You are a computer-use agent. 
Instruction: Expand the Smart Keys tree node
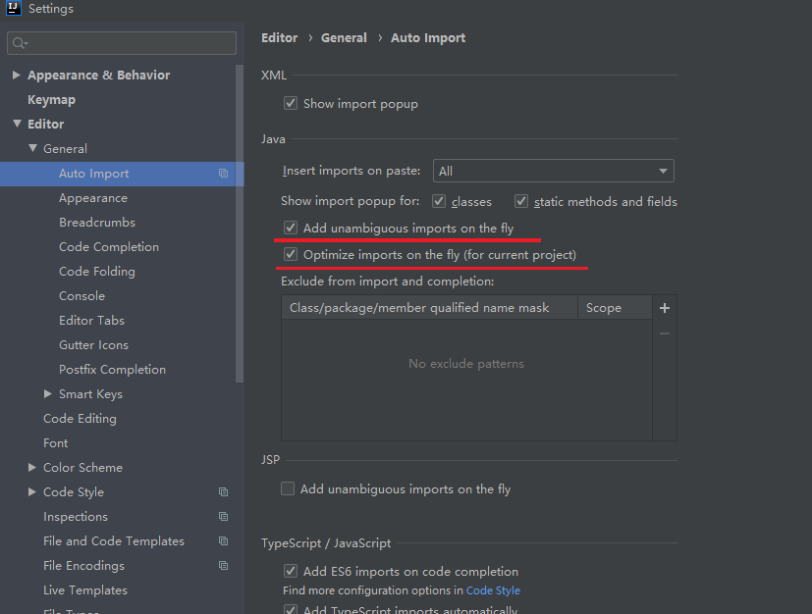48,394
